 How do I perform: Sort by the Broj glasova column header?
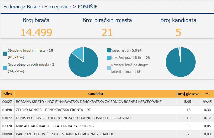(189, 94)
